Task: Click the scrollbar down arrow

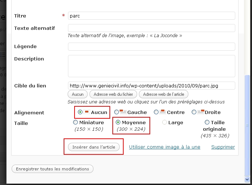Action: 247,180
